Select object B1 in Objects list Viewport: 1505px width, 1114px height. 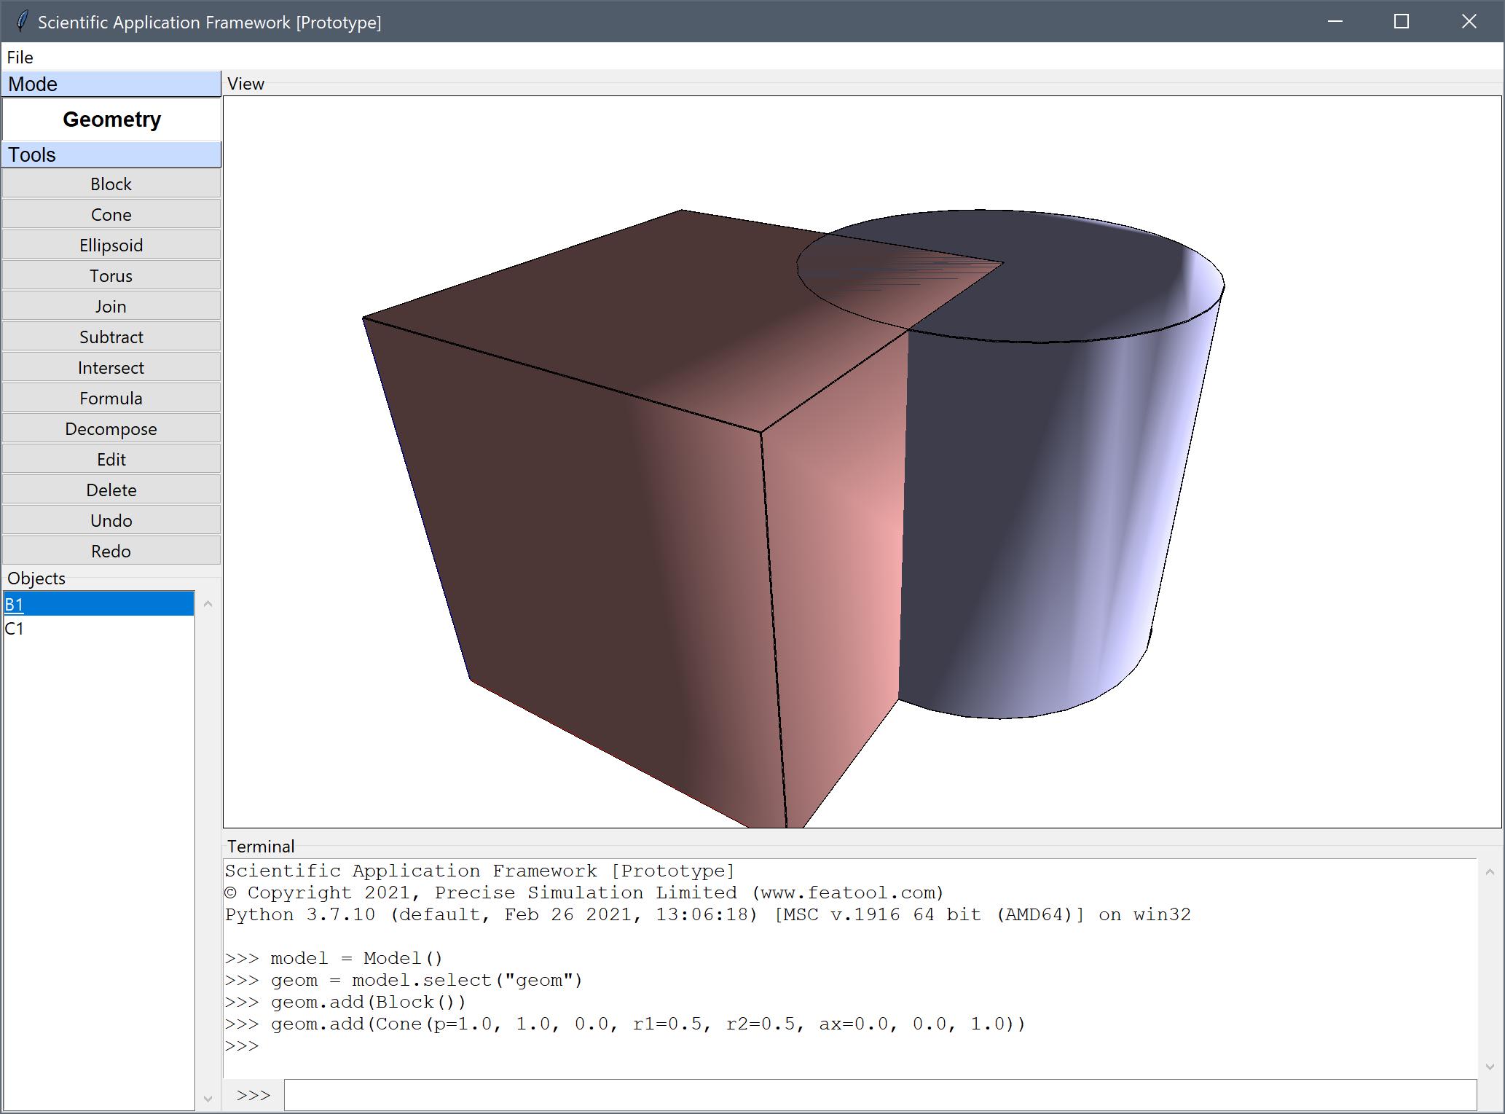(15, 604)
